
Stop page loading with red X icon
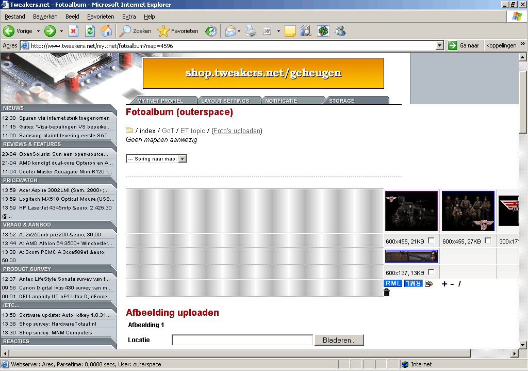[73, 31]
